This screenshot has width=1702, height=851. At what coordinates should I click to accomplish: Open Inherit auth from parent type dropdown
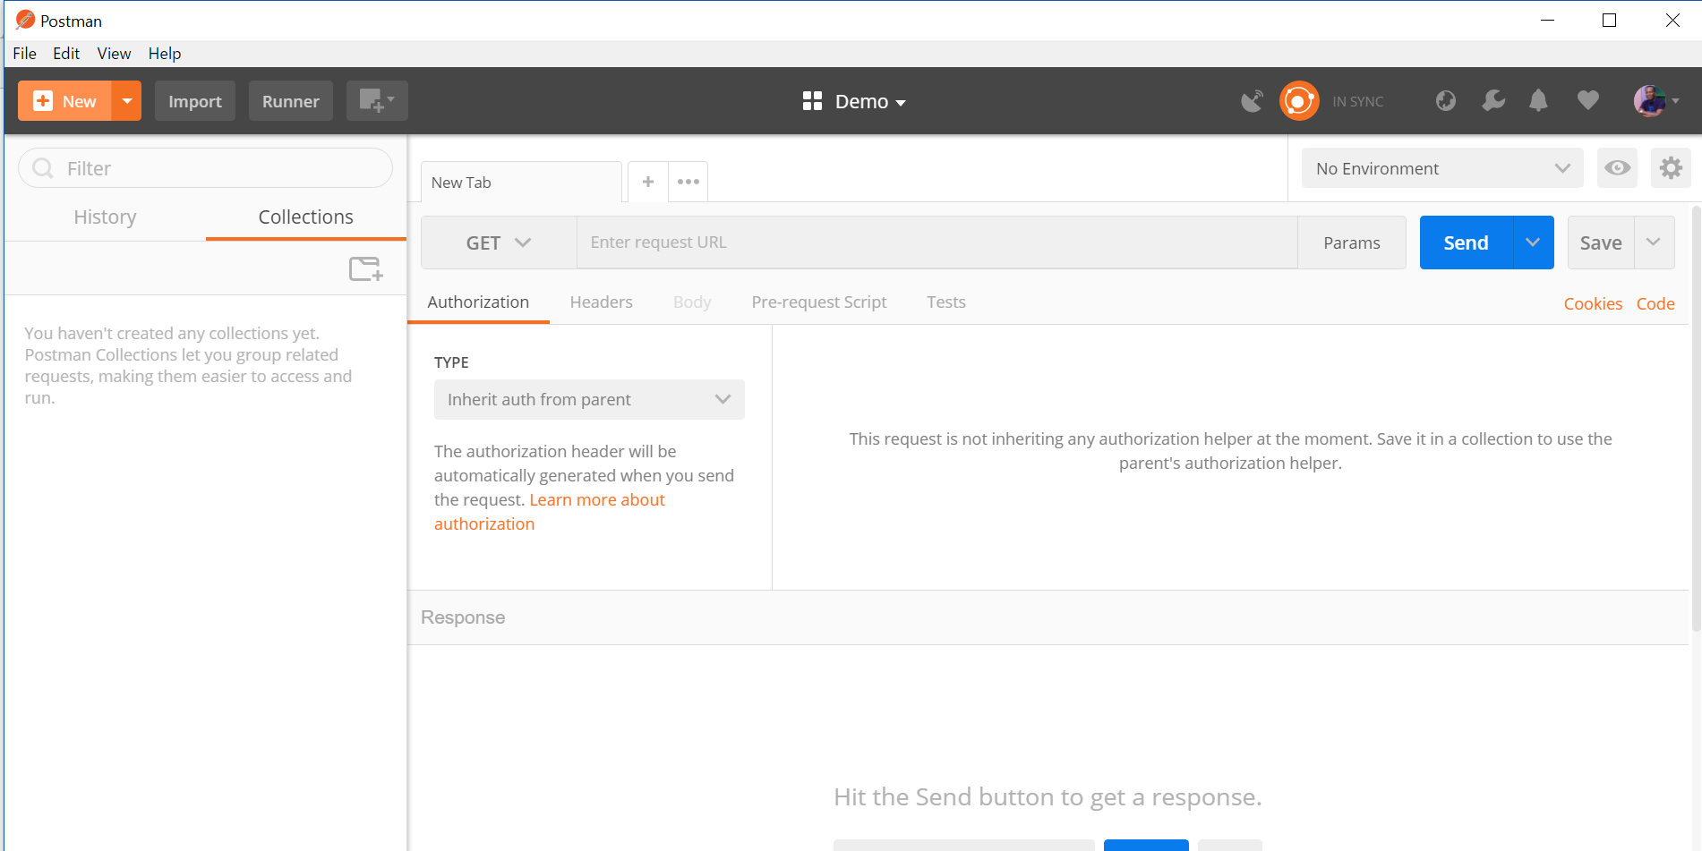click(x=589, y=400)
